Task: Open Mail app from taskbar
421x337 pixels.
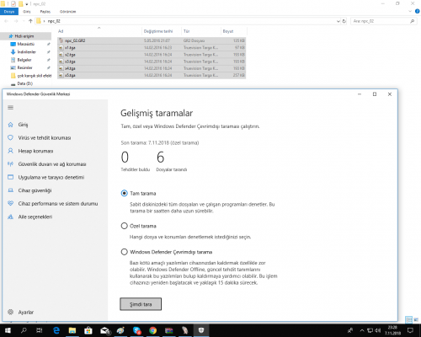Action: (104, 330)
